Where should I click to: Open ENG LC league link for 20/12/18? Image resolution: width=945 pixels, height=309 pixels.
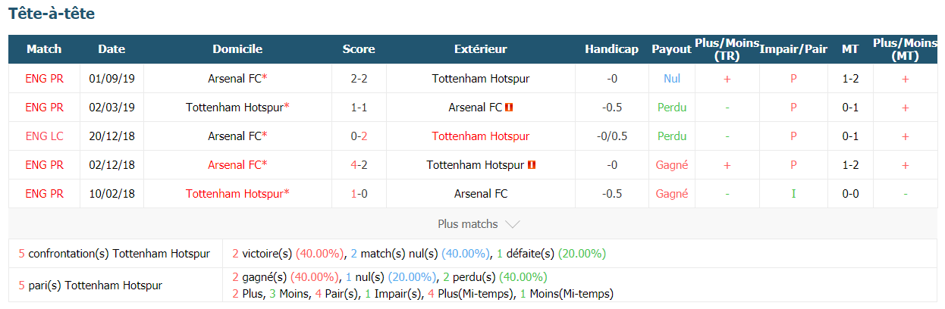44,136
